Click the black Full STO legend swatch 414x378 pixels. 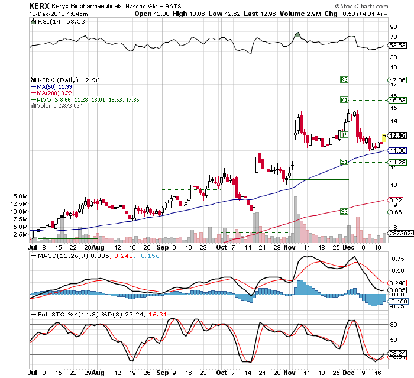coord(33,314)
